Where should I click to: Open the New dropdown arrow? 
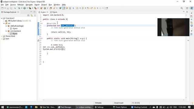[x=5, y=8]
